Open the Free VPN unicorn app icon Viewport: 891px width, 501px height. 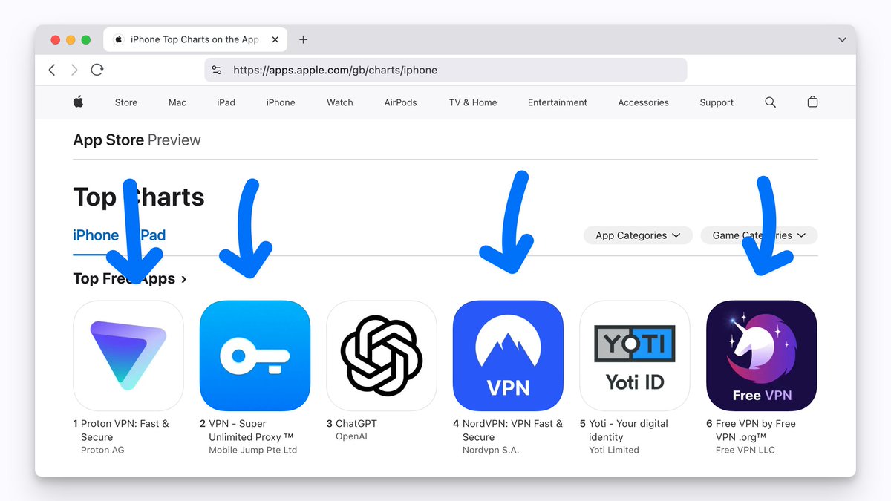761,356
